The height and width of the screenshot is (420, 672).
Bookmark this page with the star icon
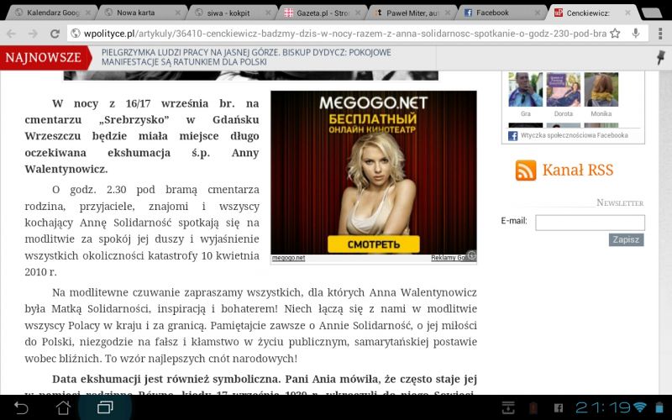pos(615,34)
